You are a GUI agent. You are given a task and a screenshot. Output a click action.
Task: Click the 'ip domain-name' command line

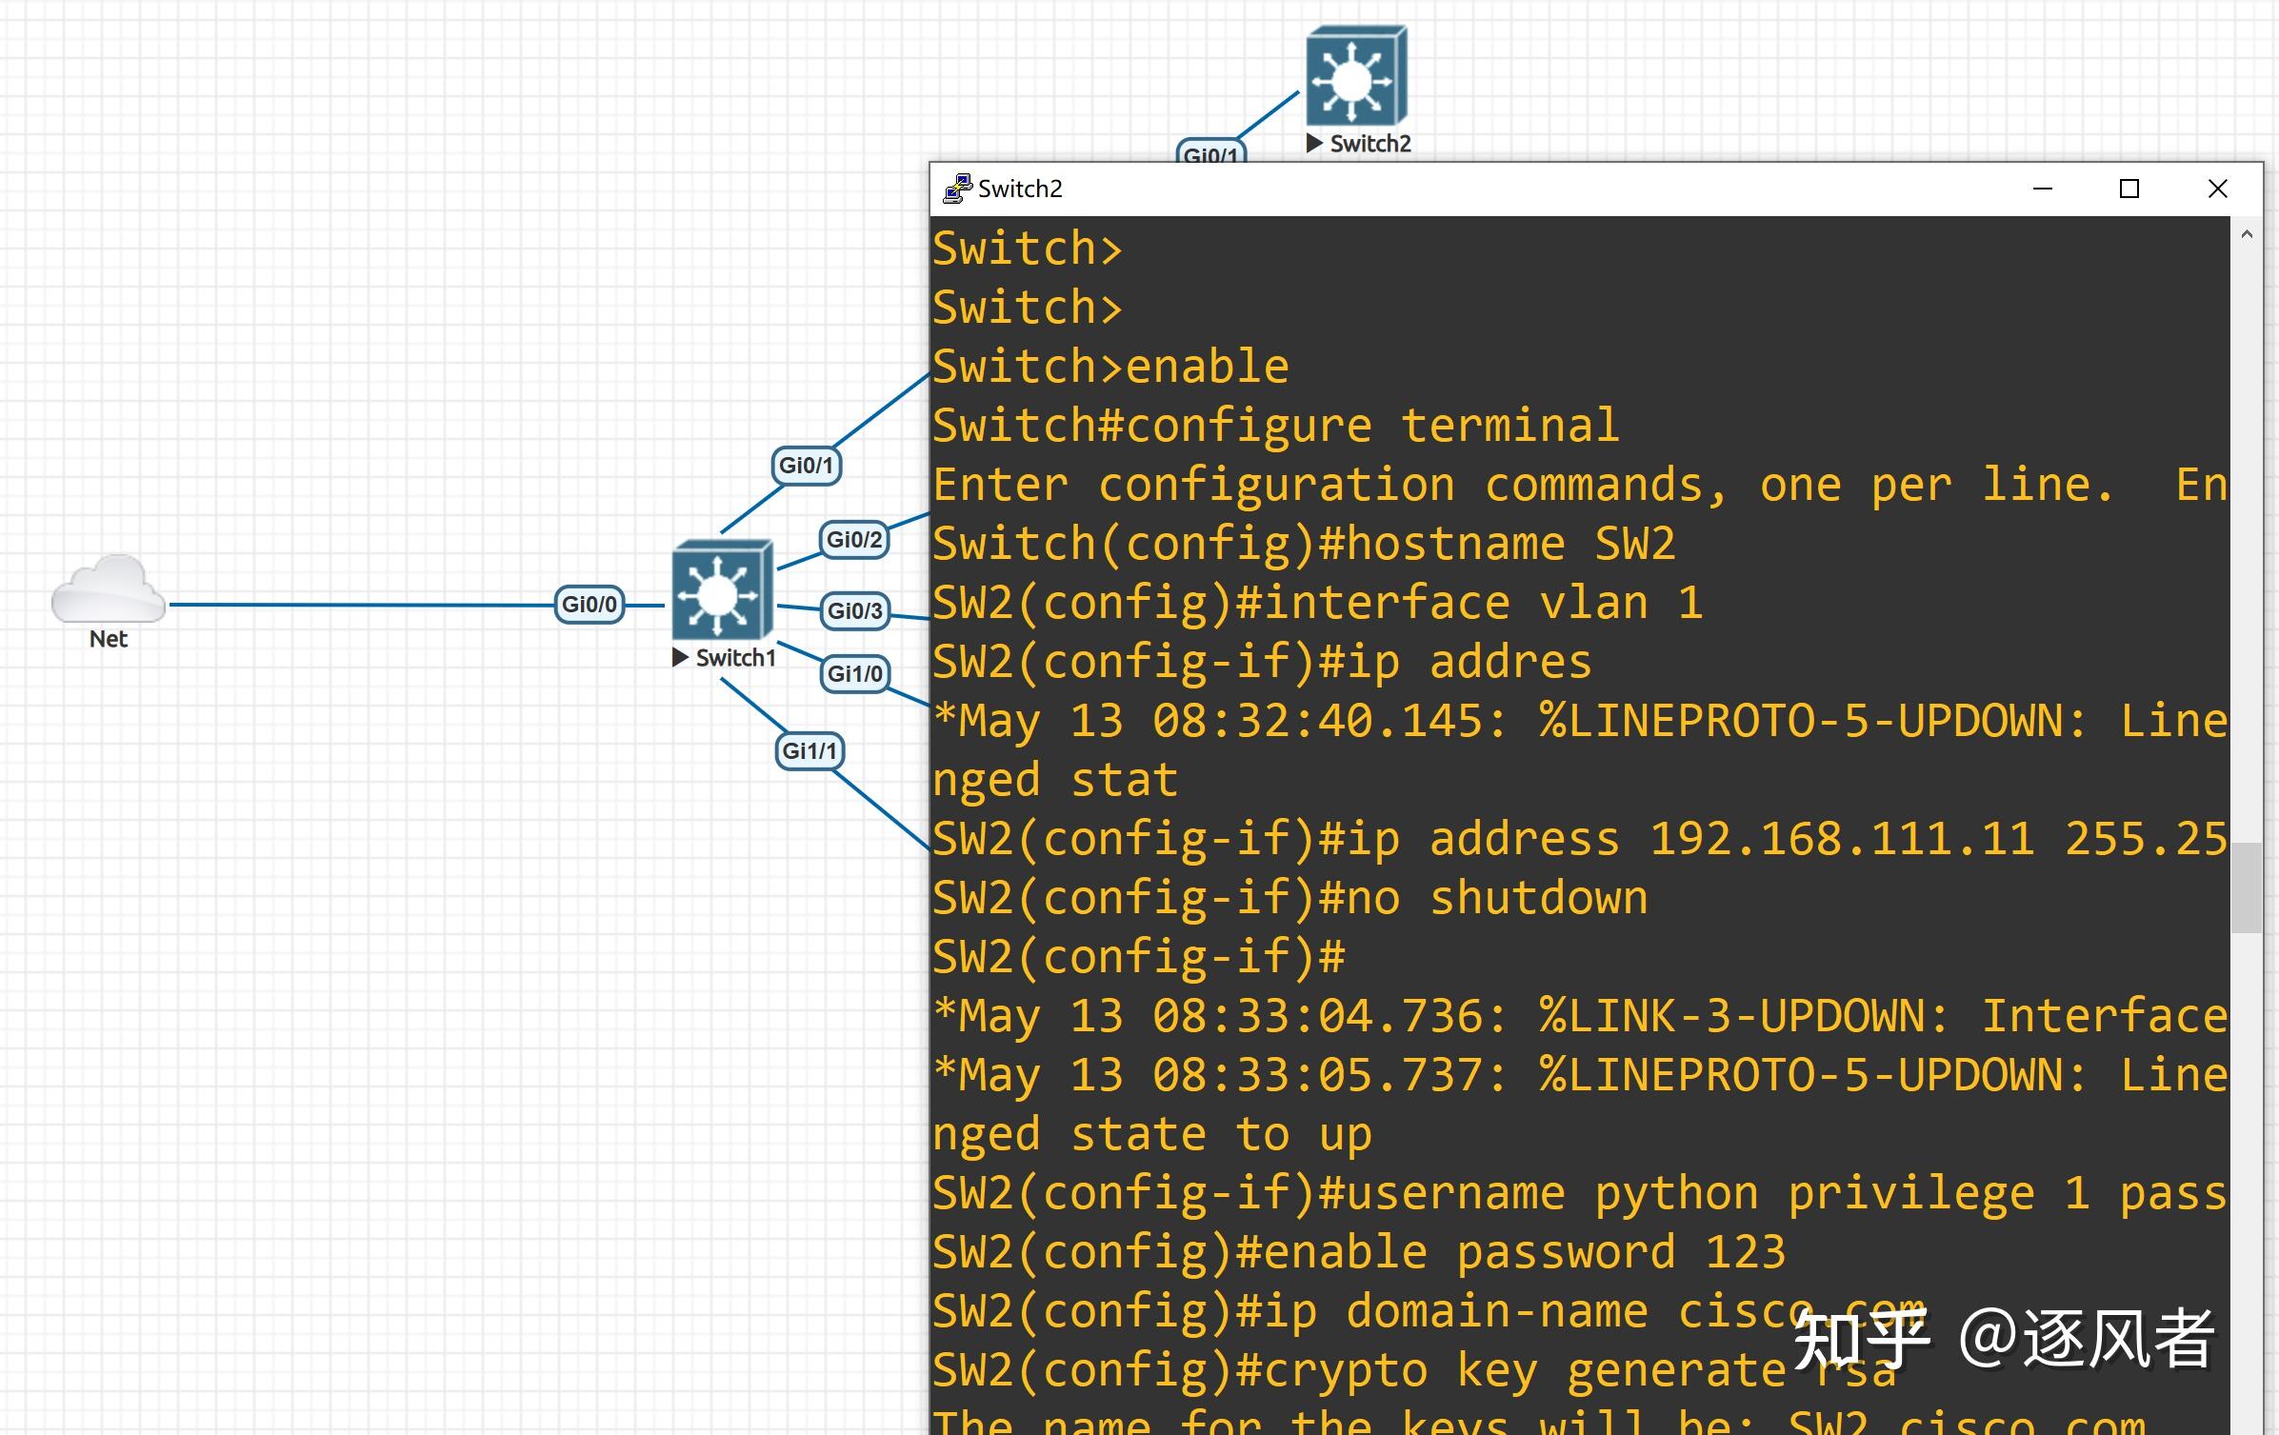point(1429,1311)
